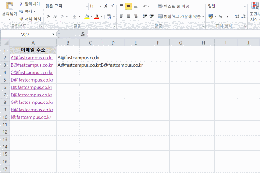The width and height of the screenshot is (260, 173).
Task: Open number format (표시 형식) dialog launcher
Action: coord(245,26)
